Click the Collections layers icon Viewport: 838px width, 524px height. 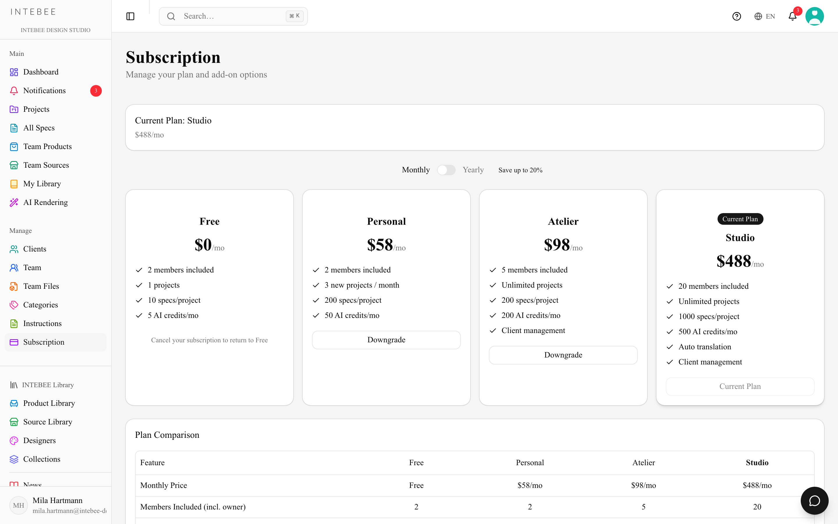tap(14, 459)
